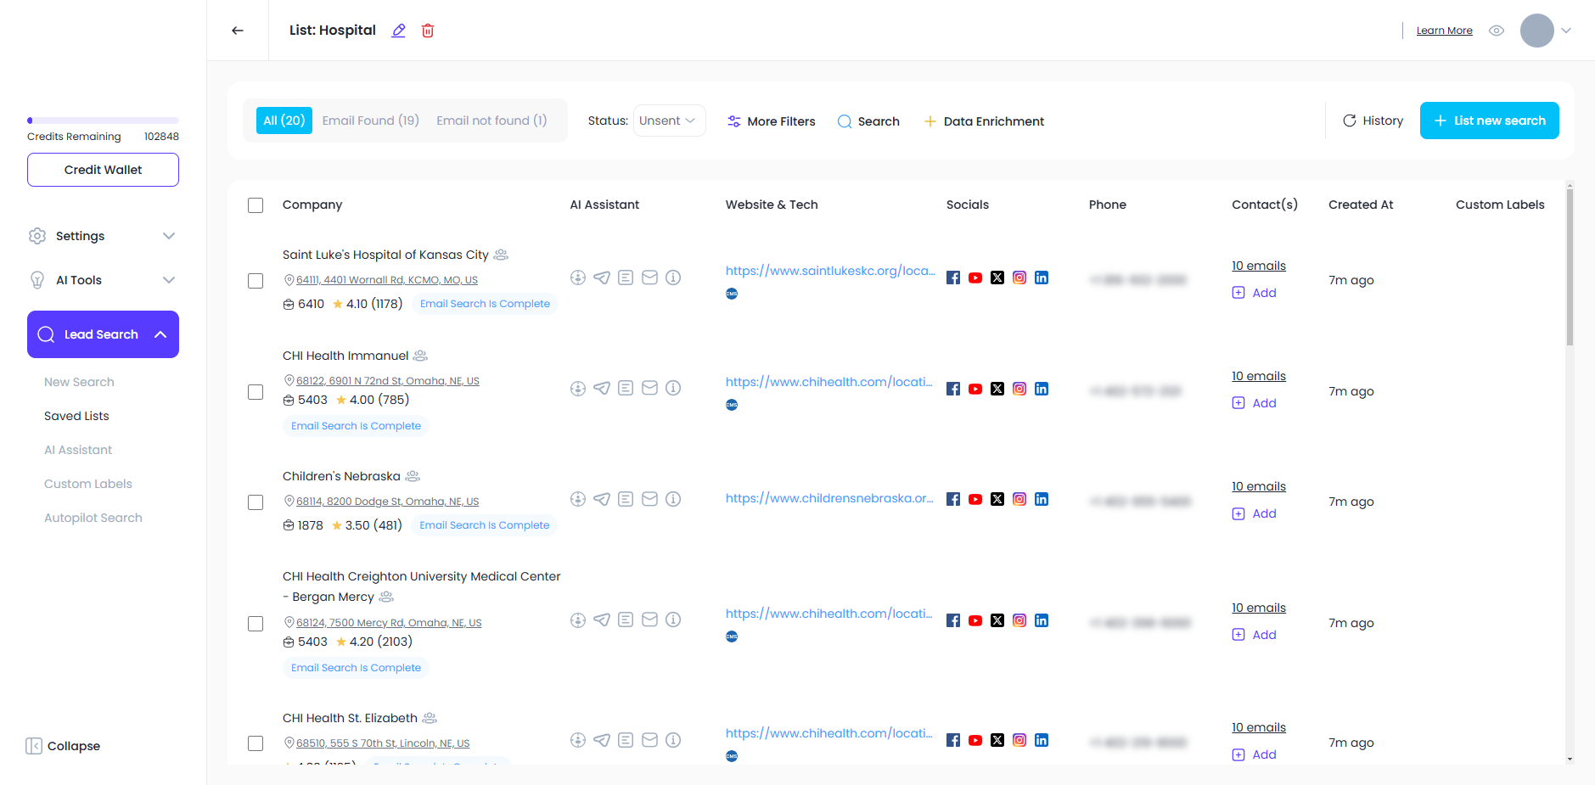Click the Credits Remaining progress bar
Image resolution: width=1595 pixels, height=785 pixels.
coord(103,121)
